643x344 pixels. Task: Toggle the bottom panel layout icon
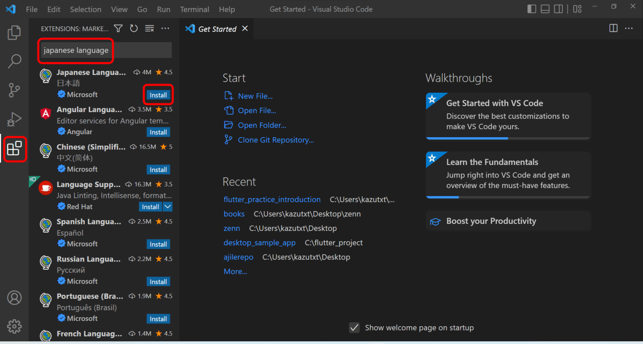pyautogui.click(x=545, y=9)
